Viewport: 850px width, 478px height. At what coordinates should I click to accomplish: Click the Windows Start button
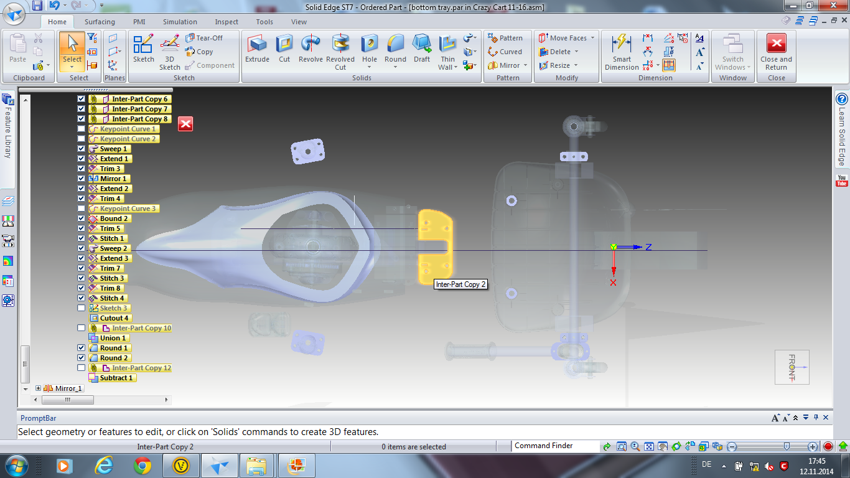17,466
